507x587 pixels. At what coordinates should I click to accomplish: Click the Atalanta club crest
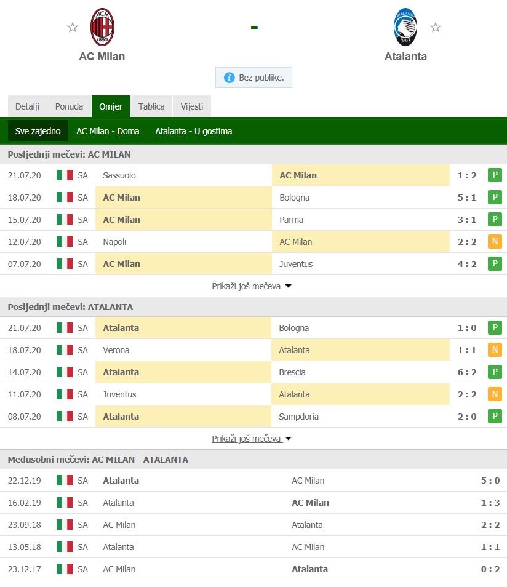tap(405, 27)
